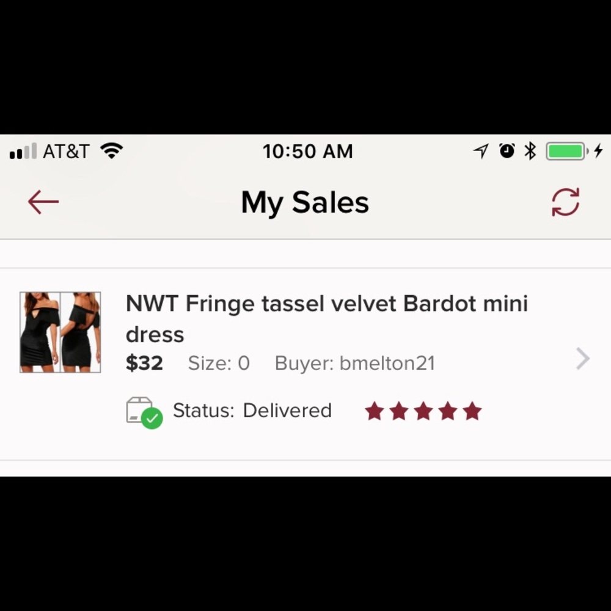Select the third star in the rating row

(424, 411)
